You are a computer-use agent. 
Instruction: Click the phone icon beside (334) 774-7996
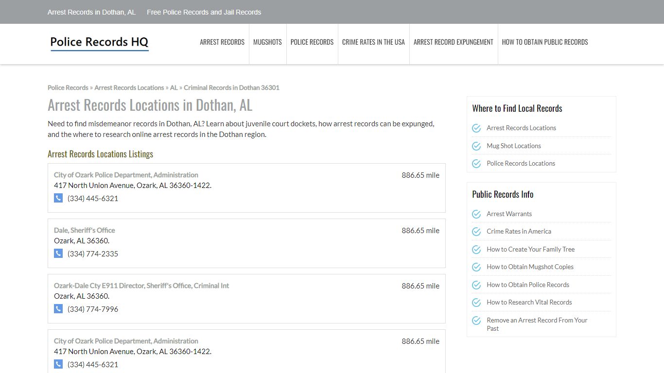click(58, 309)
